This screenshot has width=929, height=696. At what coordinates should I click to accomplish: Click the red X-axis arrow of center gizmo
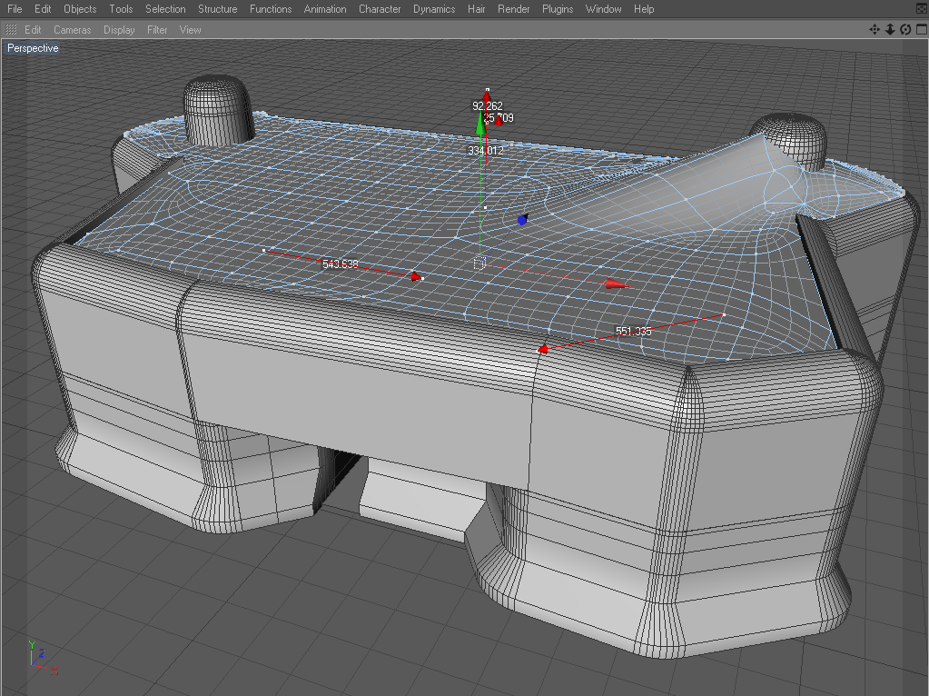(x=617, y=285)
